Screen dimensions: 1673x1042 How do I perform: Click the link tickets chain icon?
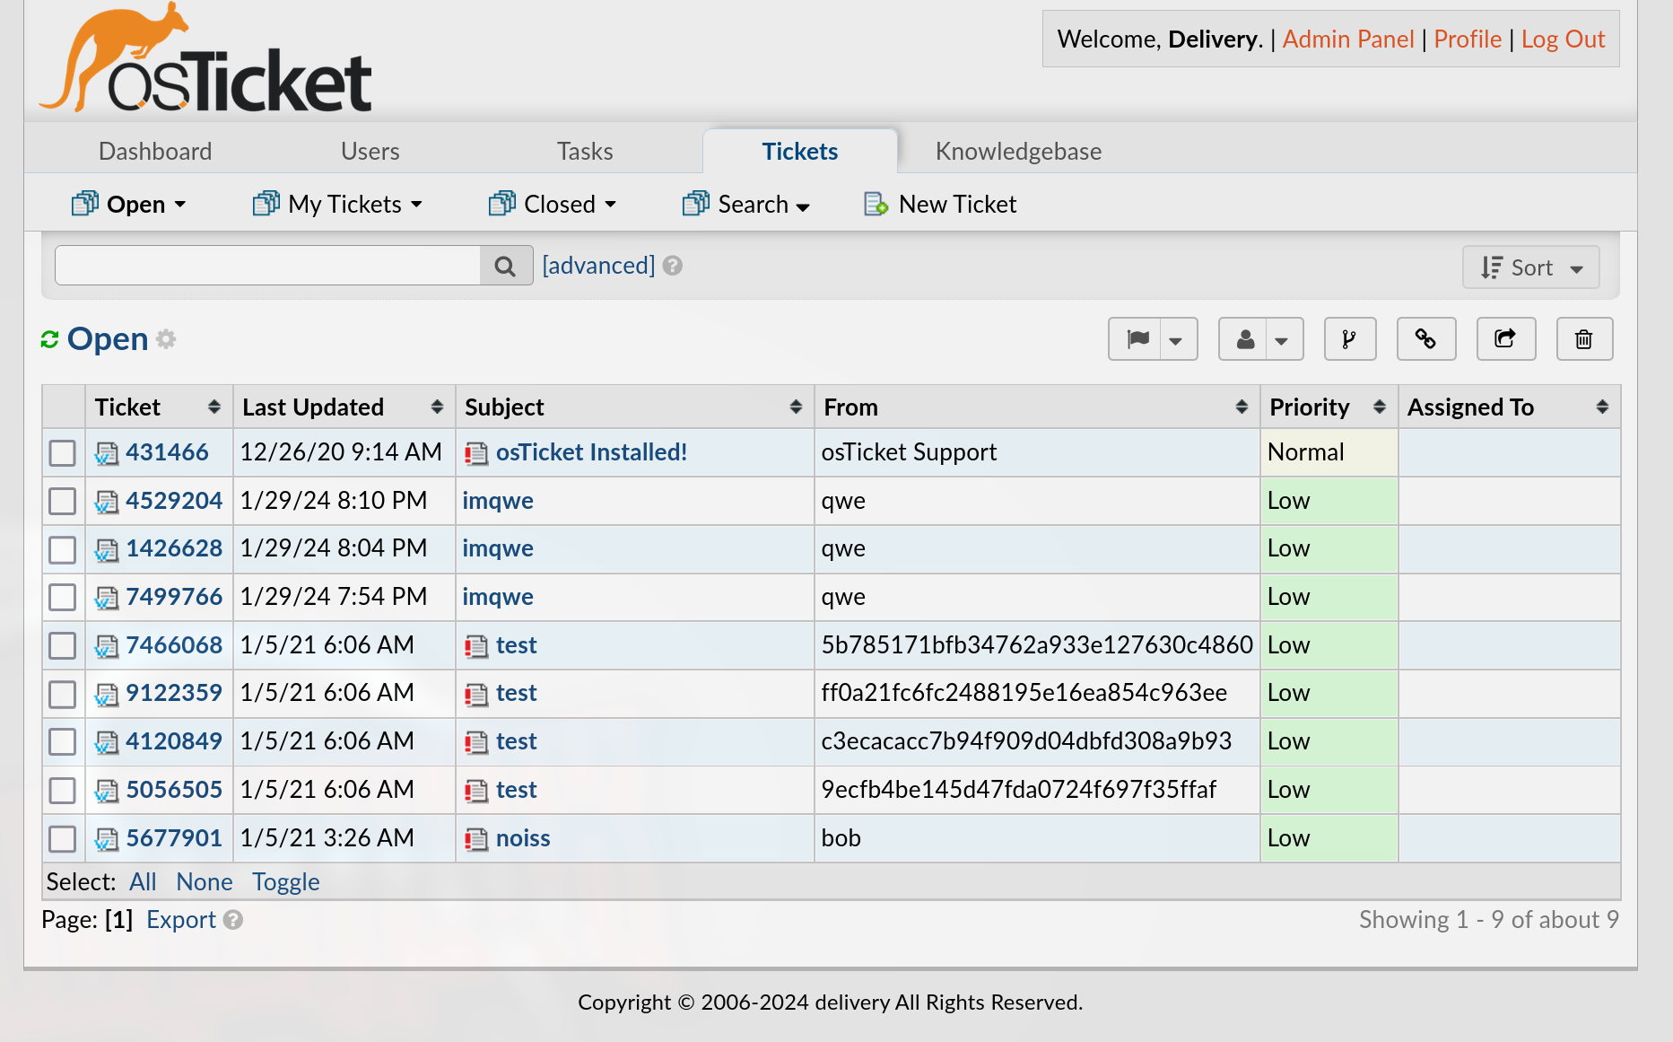[x=1426, y=339]
